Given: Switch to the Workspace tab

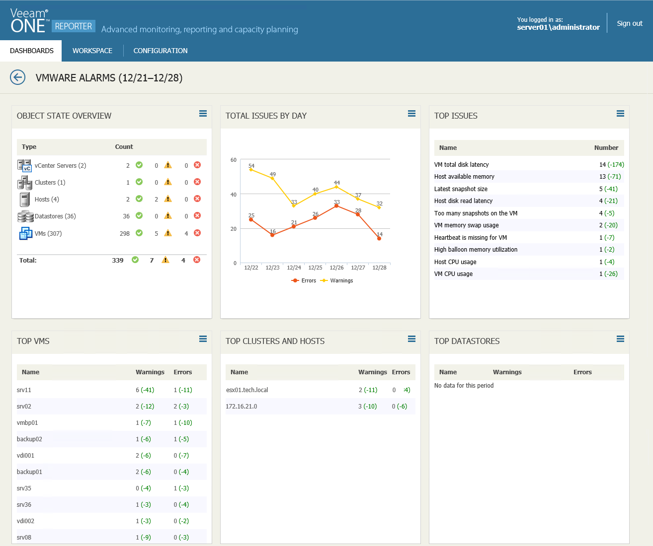Looking at the screenshot, I should (x=92, y=51).
